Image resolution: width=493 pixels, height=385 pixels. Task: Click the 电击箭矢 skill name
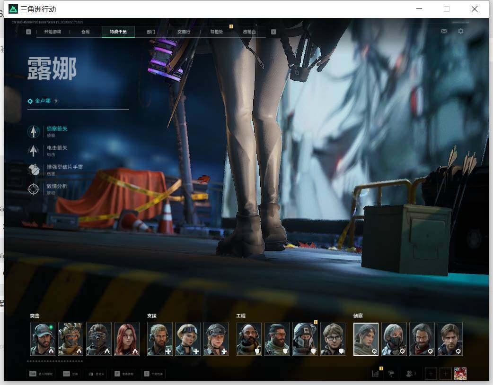(x=57, y=148)
